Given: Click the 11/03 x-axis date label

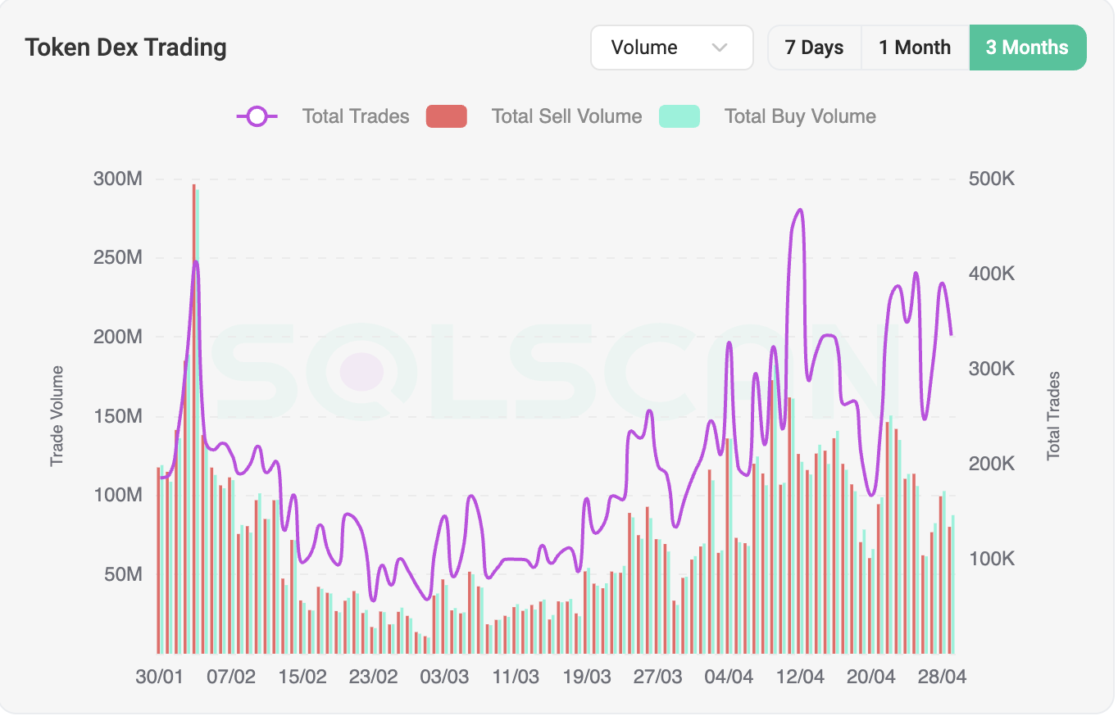Looking at the screenshot, I should click(x=516, y=677).
